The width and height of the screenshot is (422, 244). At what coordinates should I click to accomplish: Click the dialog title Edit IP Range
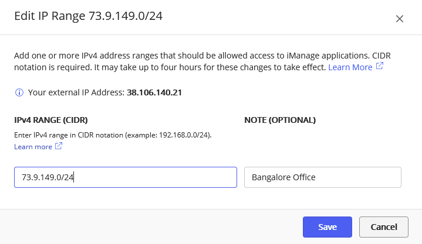[x=88, y=16]
